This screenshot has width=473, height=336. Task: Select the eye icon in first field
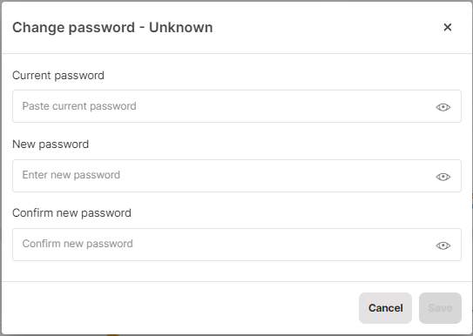click(443, 107)
